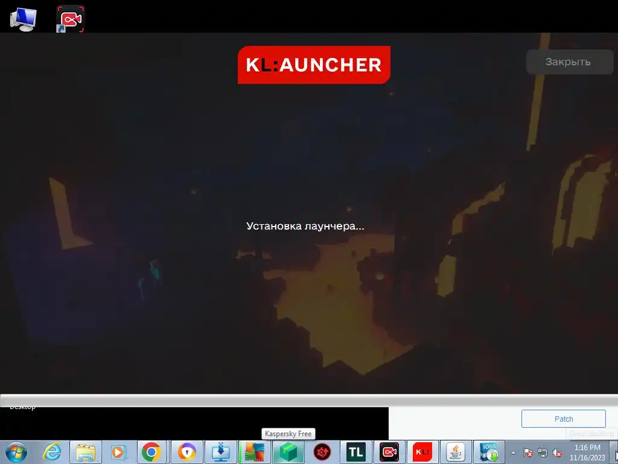Switch to the screen recorder taskbar icon
The height and width of the screenshot is (464, 618).
tap(389, 452)
